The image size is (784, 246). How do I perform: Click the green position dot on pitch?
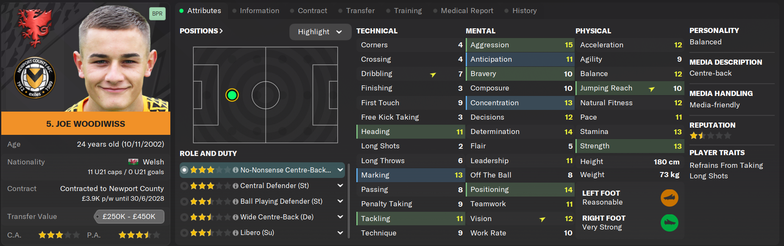232,95
